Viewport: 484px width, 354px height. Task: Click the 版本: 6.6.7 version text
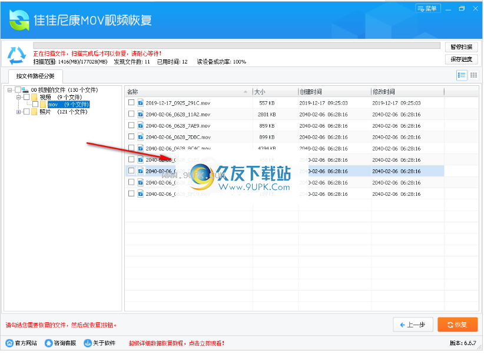tap(463, 343)
